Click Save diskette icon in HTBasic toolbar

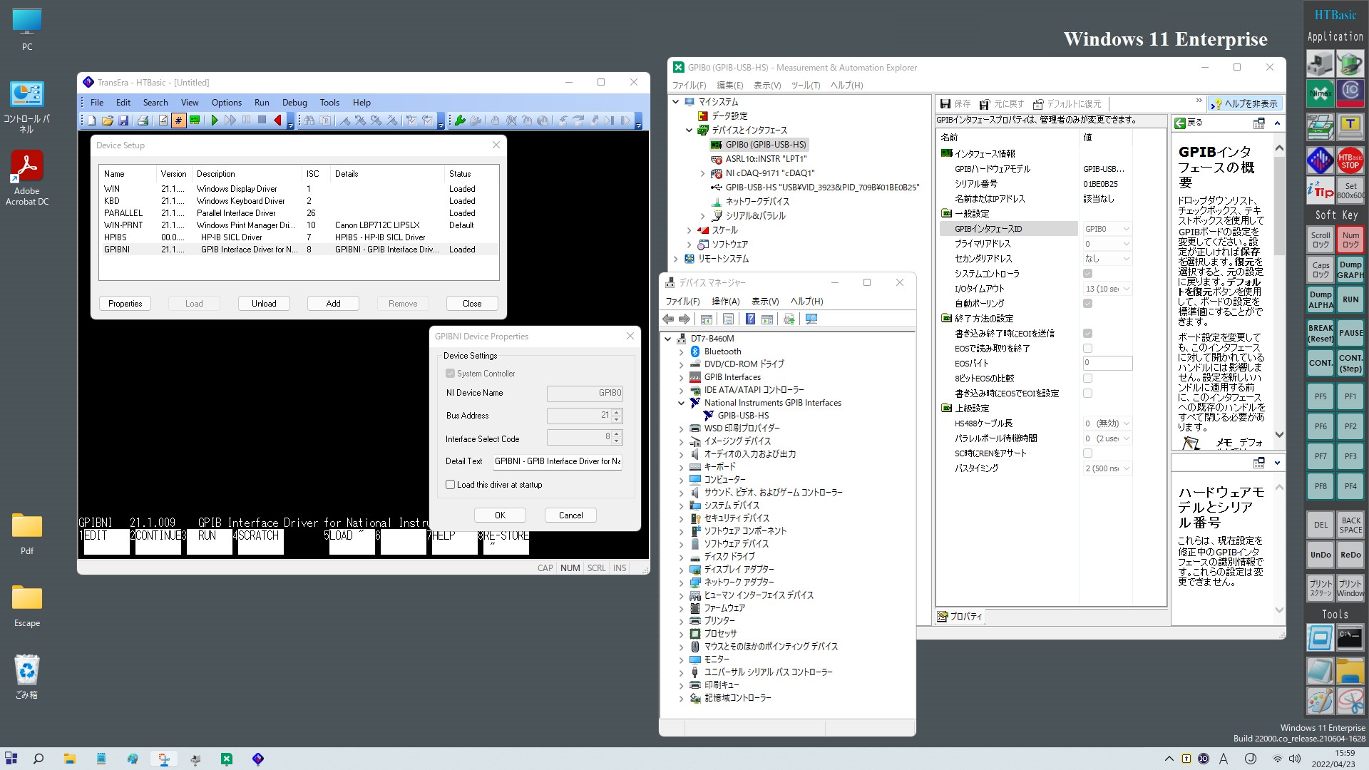(123, 120)
